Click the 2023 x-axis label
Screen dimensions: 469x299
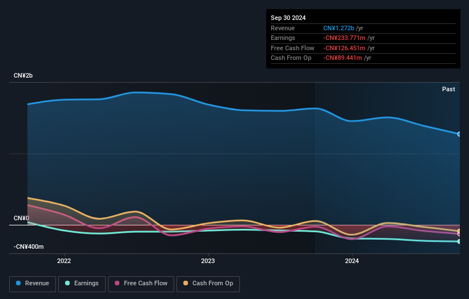[208, 261]
